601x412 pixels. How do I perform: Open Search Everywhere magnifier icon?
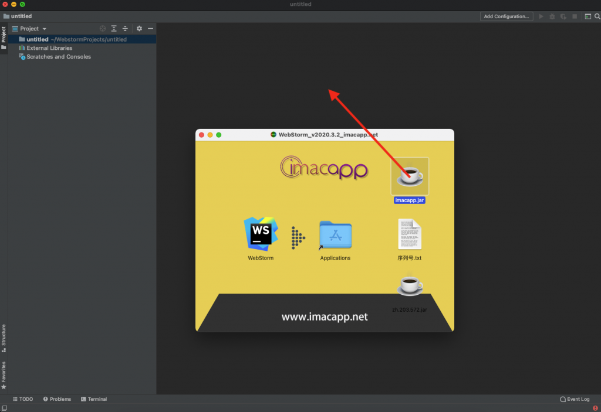click(597, 16)
